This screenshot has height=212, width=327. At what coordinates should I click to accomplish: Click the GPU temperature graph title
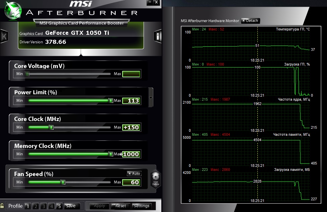[x=293, y=29]
